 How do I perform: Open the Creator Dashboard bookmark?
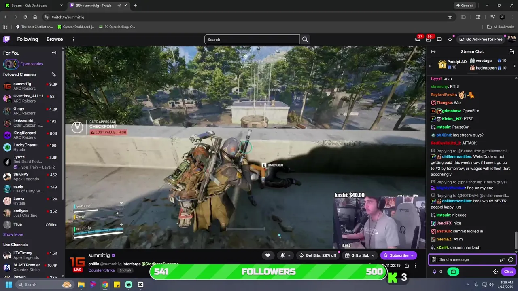coord(76,27)
